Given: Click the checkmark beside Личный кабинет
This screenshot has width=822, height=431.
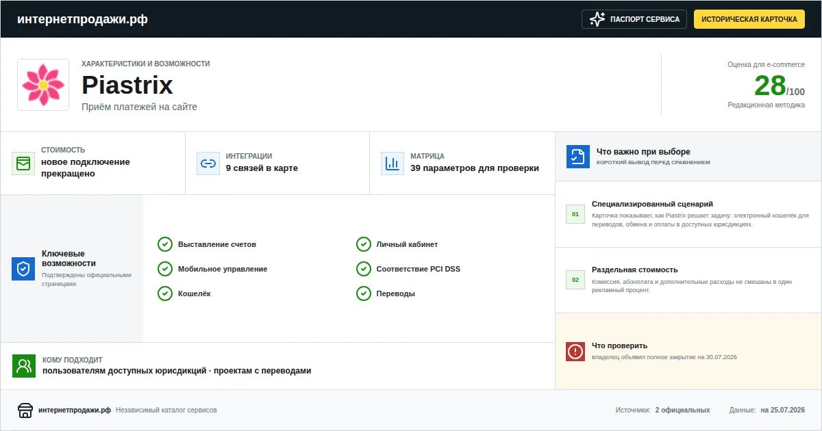Looking at the screenshot, I should point(364,244).
